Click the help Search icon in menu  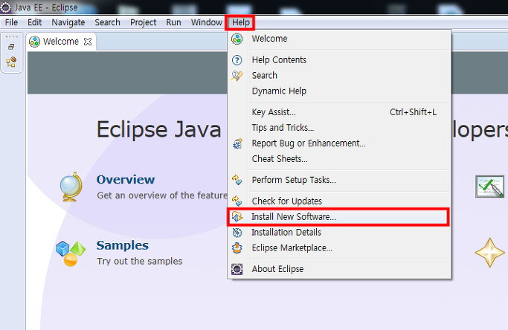pos(237,76)
